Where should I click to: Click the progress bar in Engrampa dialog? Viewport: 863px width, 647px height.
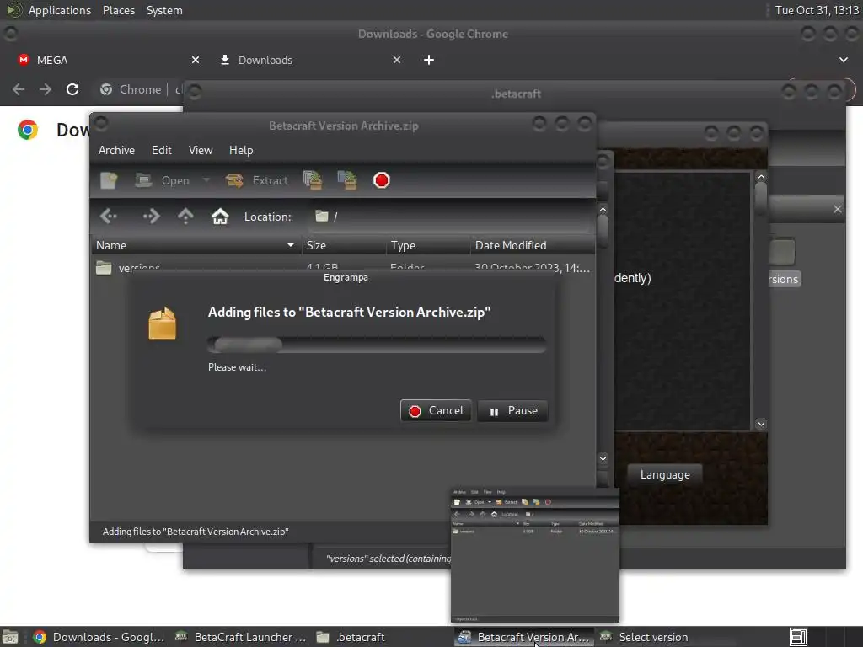click(x=377, y=345)
